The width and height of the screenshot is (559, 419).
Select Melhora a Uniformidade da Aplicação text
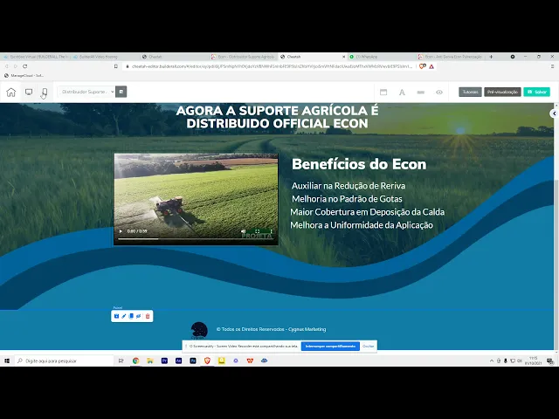362,225
